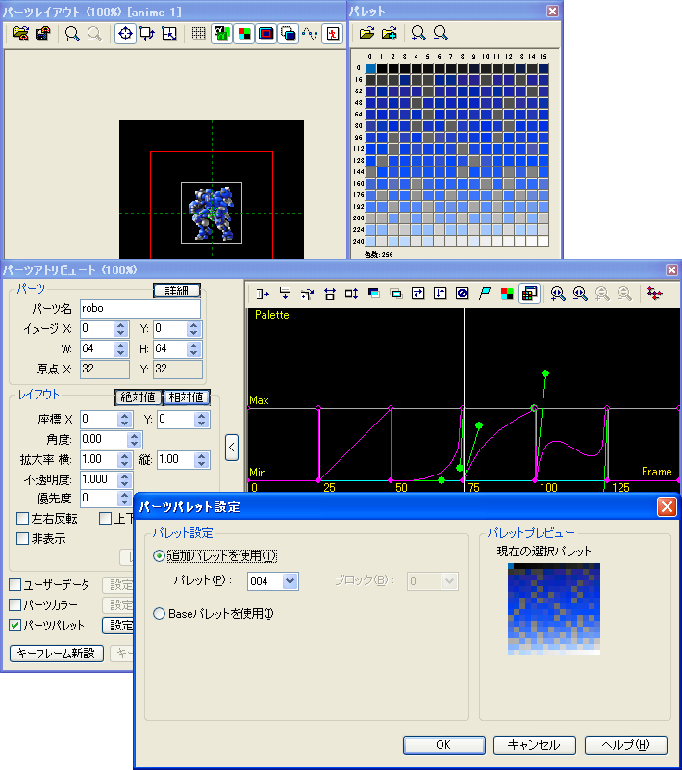Select the Baseパレットを使用 radio button
682x770 pixels.
click(160, 614)
